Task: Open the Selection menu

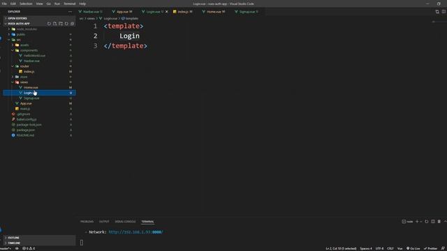Action: (x=26, y=3)
